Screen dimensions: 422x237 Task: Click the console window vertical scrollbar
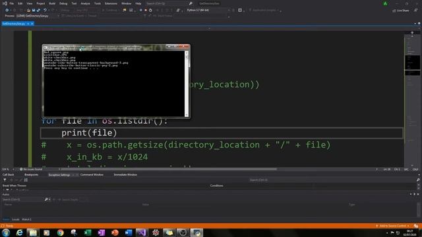pos(187,84)
